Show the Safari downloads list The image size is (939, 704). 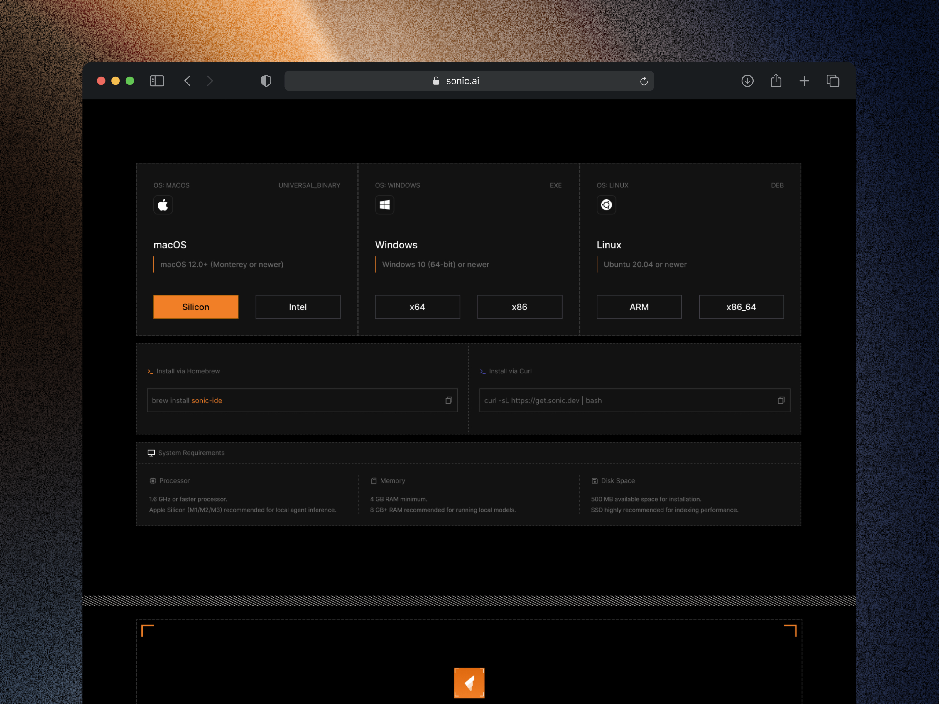tap(747, 81)
